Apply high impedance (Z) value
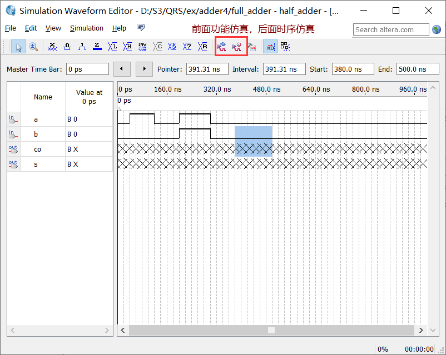446x355 pixels. click(x=97, y=47)
